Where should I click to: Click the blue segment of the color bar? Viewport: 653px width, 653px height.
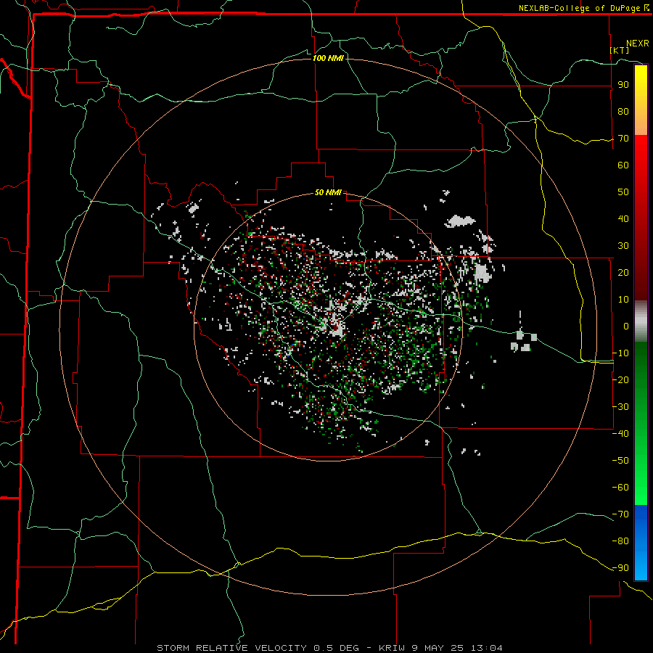(x=641, y=542)
